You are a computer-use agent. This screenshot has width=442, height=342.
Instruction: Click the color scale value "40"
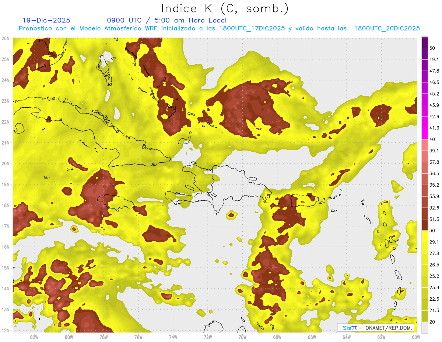tap(432, 139)
